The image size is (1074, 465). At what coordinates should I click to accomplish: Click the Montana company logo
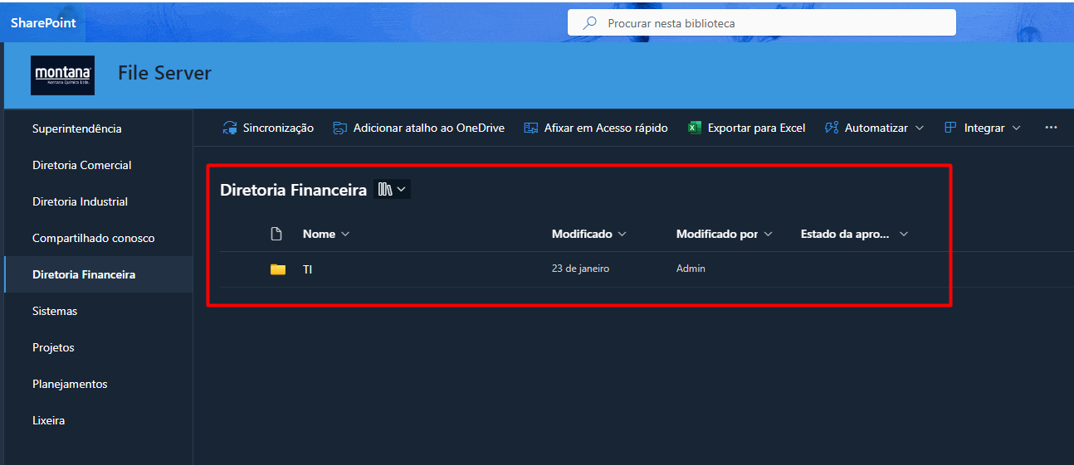tap(63, 75)
